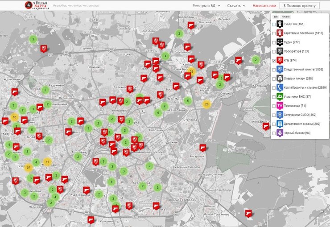Deselect all layers with the 'ничего' button
This screenshot has width=330, height=227.
pos(285,17)
